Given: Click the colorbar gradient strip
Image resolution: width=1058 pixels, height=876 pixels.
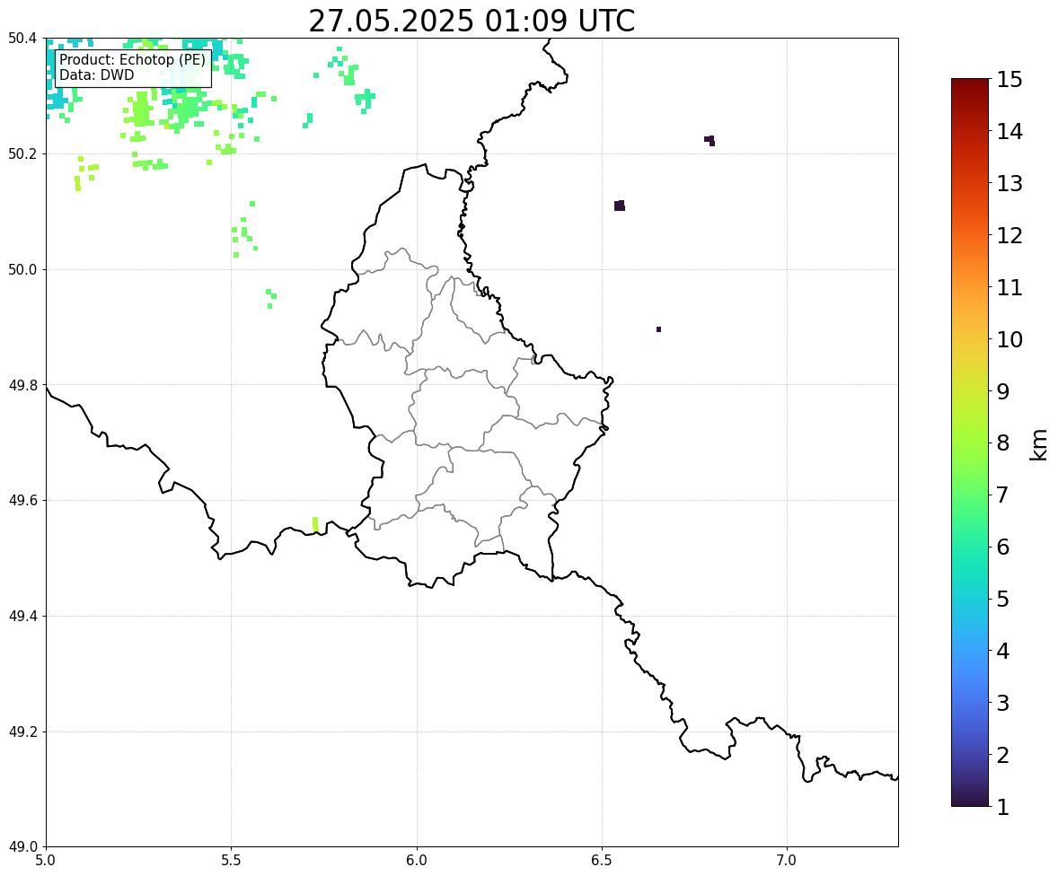Looking at the screenshot, I should (970, 442).
